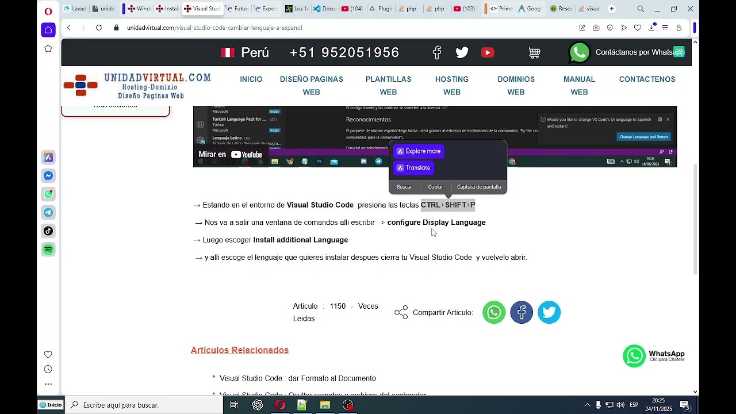Click the page vertical scrollbar
This screenshot has width=736, height=414.
pyautogui.click(x=695, y=218)
